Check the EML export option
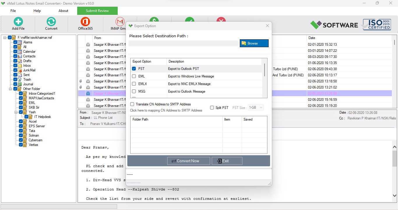 pyautogui.click(x=134, y=76)
